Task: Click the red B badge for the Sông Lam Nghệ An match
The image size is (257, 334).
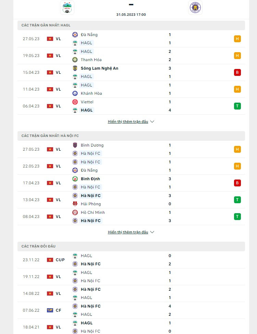Action: tap(237, 72)
